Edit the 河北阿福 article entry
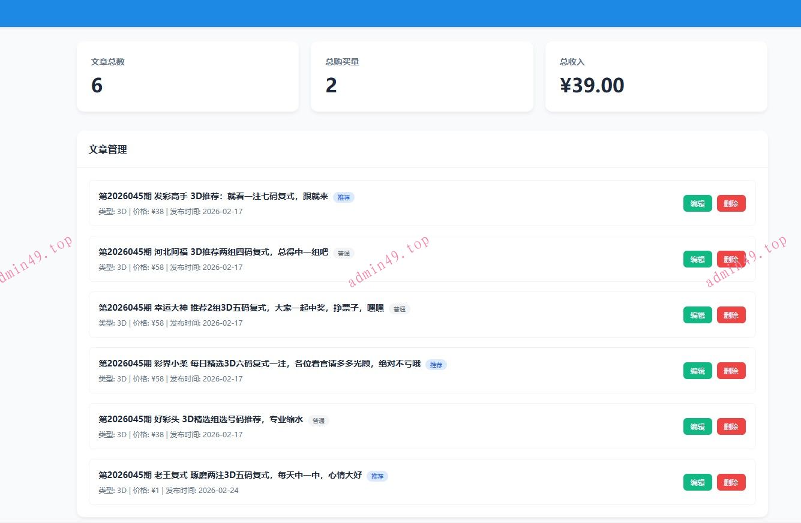This screenshot has width=801, height=523. (697, 259)
